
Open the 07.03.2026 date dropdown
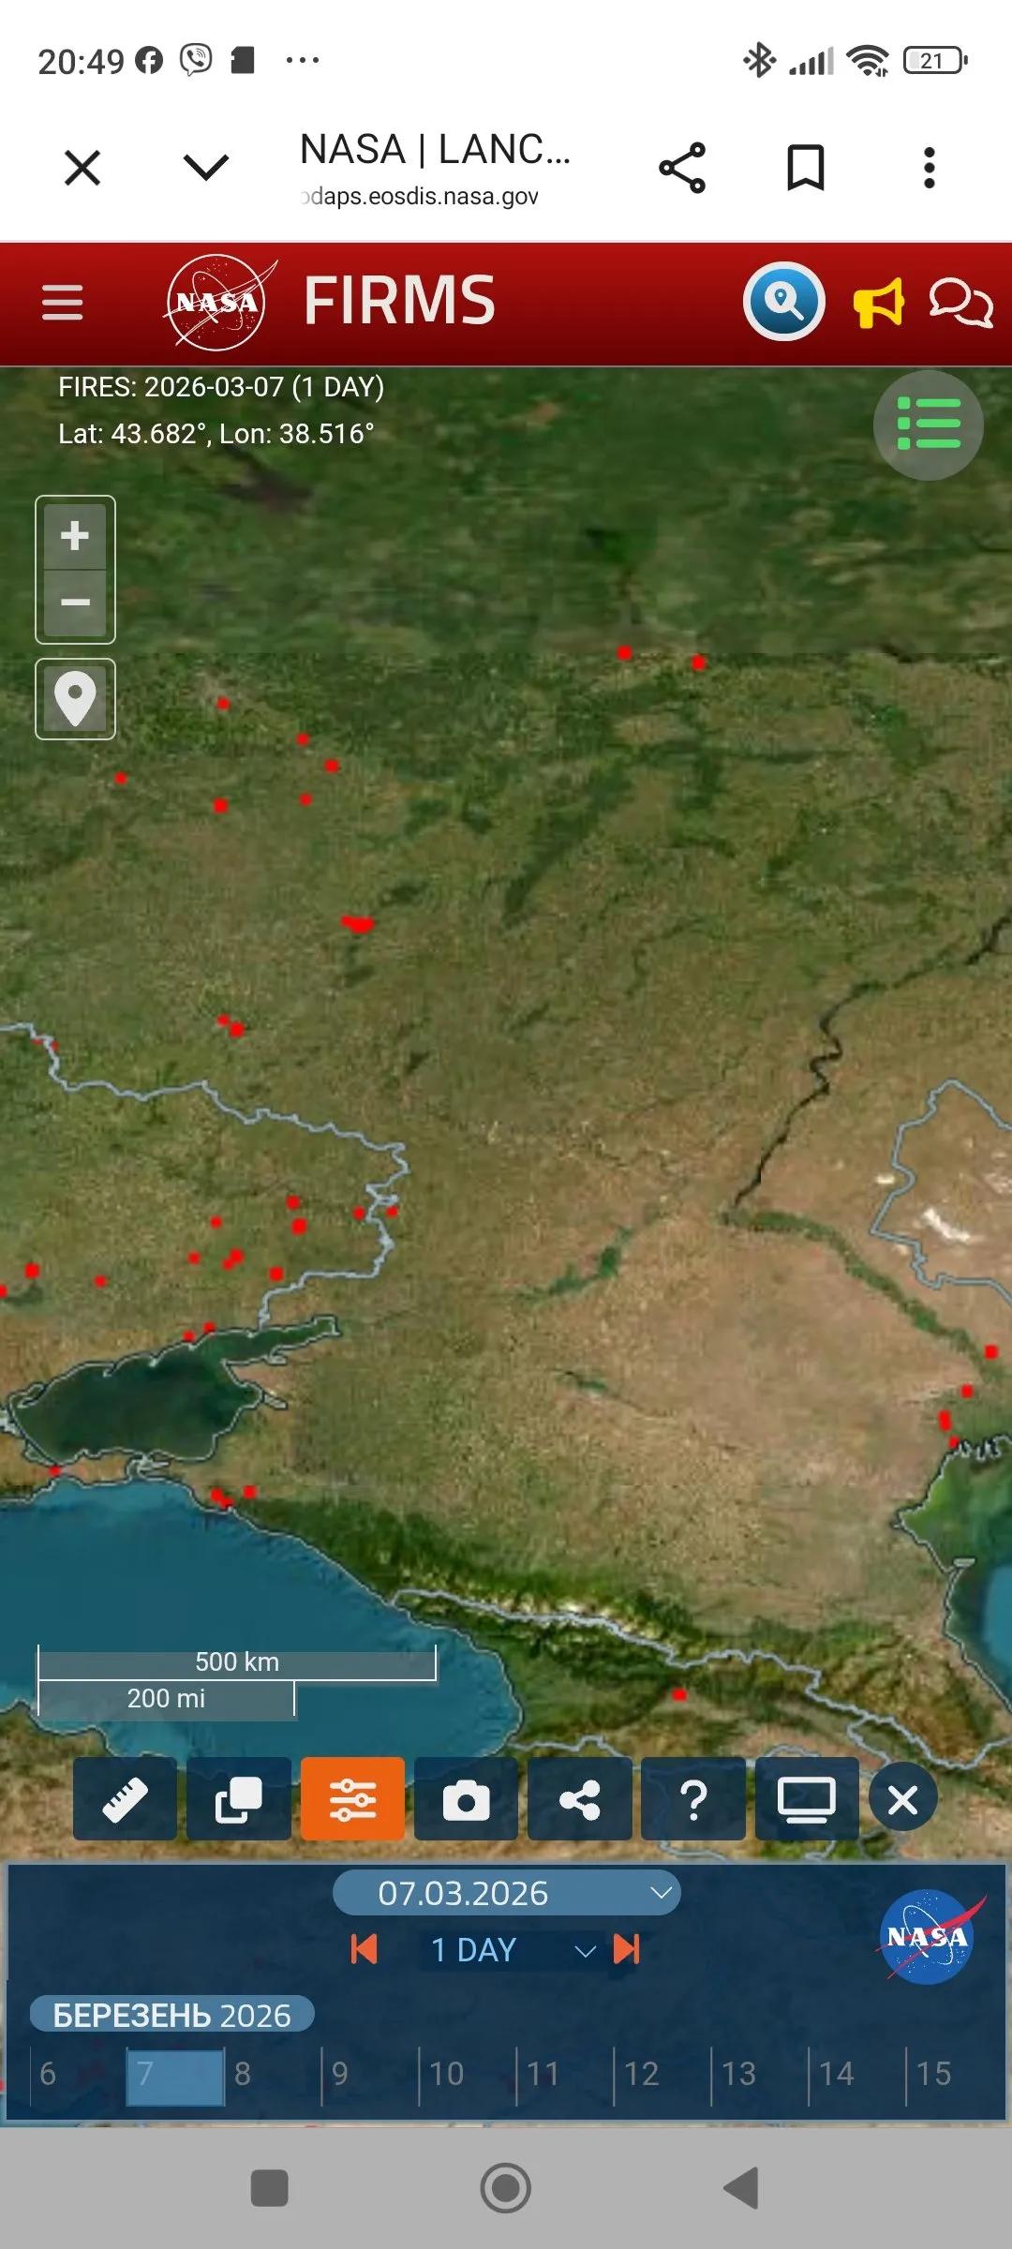(506, 1893)
